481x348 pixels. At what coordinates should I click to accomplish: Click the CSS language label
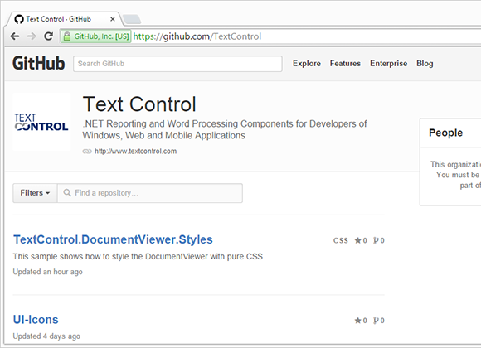[x=341, y=240]
